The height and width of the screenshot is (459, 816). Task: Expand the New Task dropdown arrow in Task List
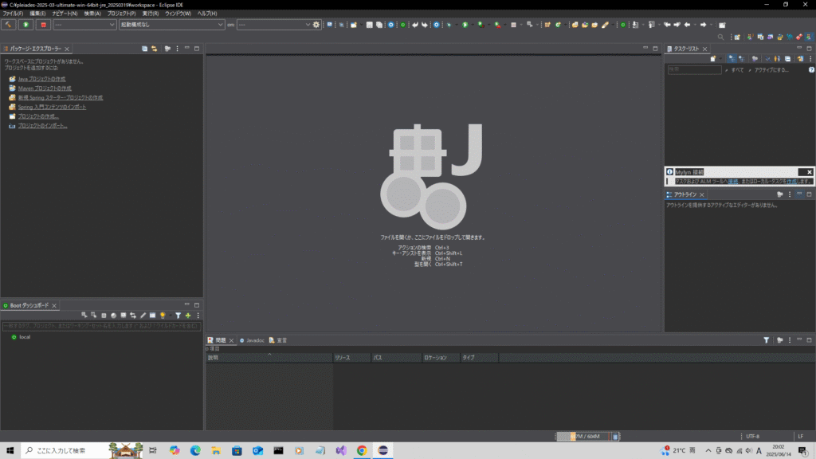[720, 59]
